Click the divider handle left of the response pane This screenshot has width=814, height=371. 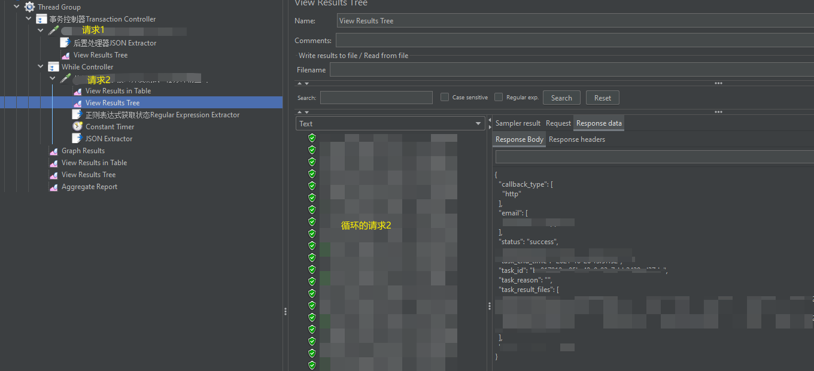(489, 306)
